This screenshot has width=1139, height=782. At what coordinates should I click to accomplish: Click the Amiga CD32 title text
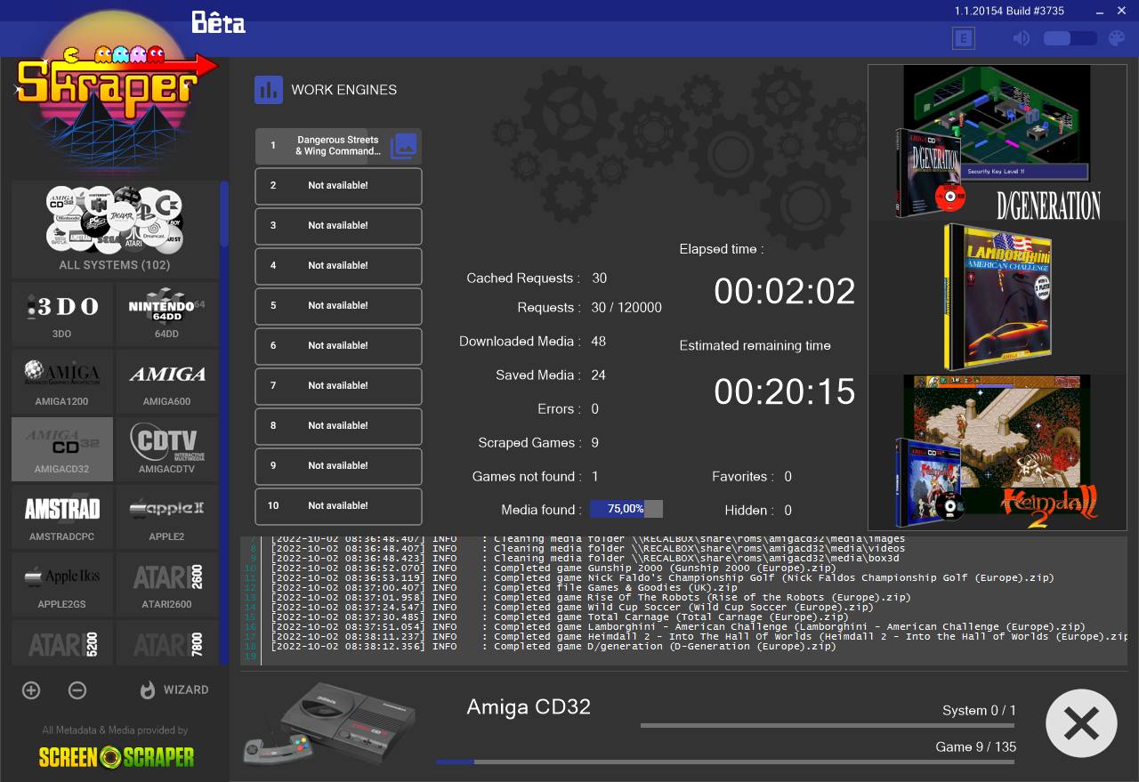tap(529, 707)
